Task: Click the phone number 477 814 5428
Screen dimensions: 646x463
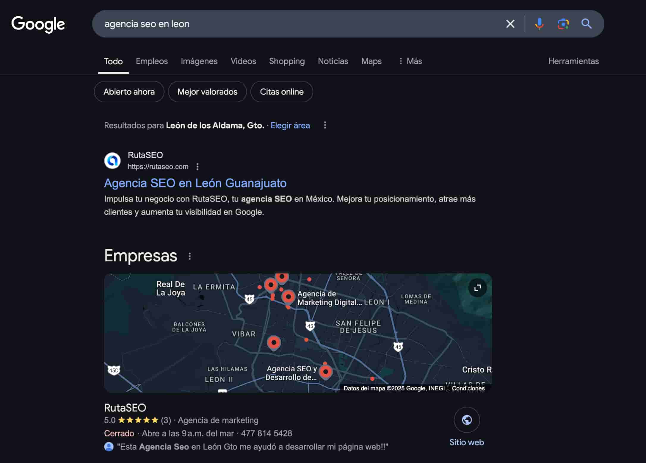Action: click(266, 434)
